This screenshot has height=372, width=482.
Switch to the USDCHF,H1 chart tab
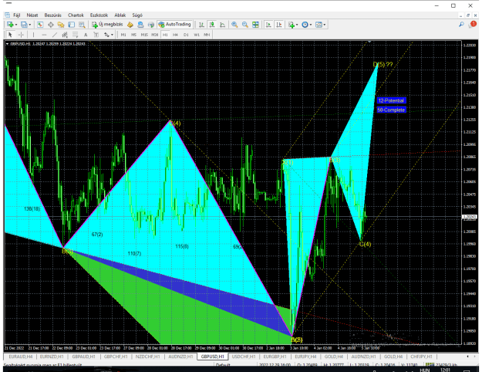[244, 357]
